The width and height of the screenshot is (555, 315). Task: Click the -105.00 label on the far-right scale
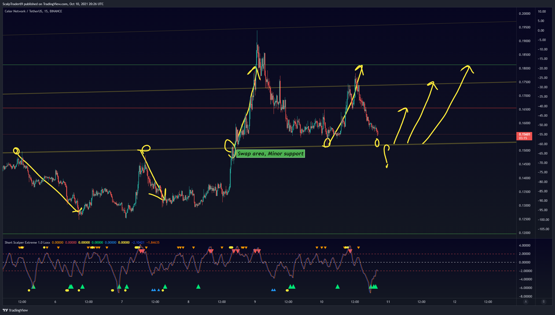point(543,229)
